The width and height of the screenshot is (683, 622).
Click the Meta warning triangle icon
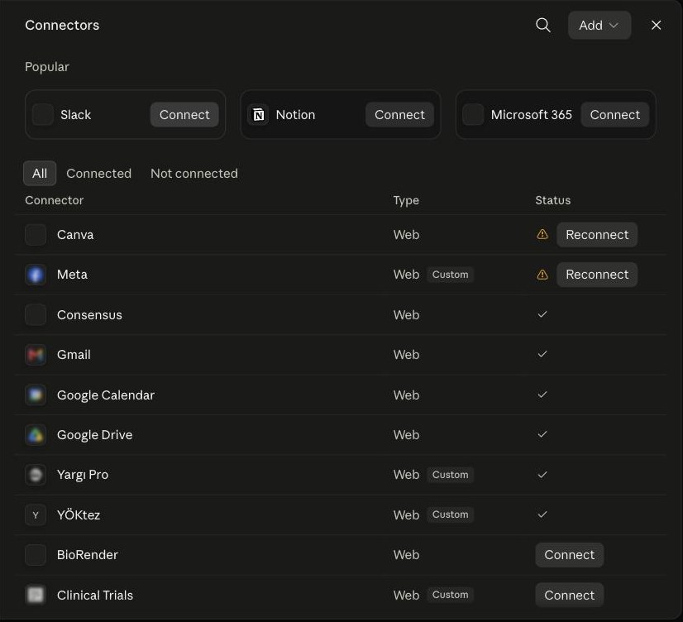(542, 275)
